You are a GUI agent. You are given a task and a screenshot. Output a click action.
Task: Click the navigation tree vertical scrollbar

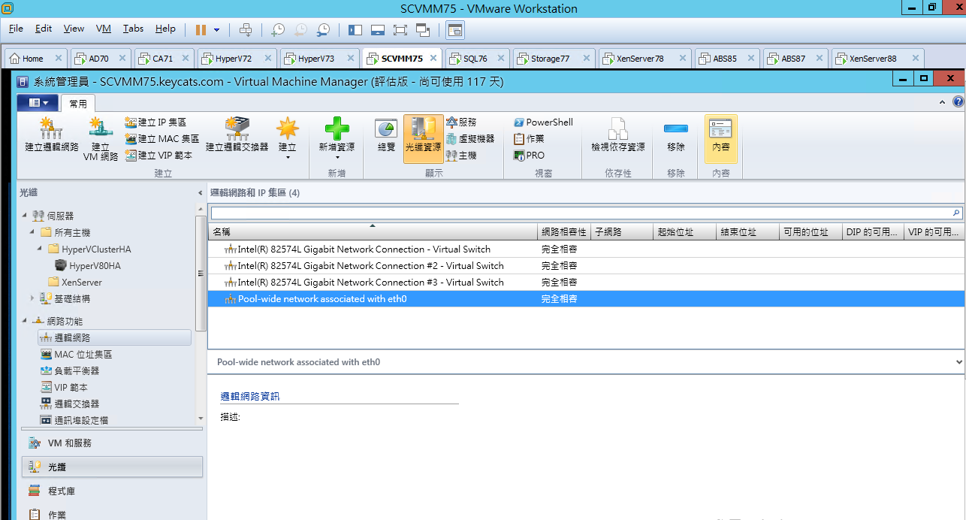pyautogui.click(x=201, y=274)
